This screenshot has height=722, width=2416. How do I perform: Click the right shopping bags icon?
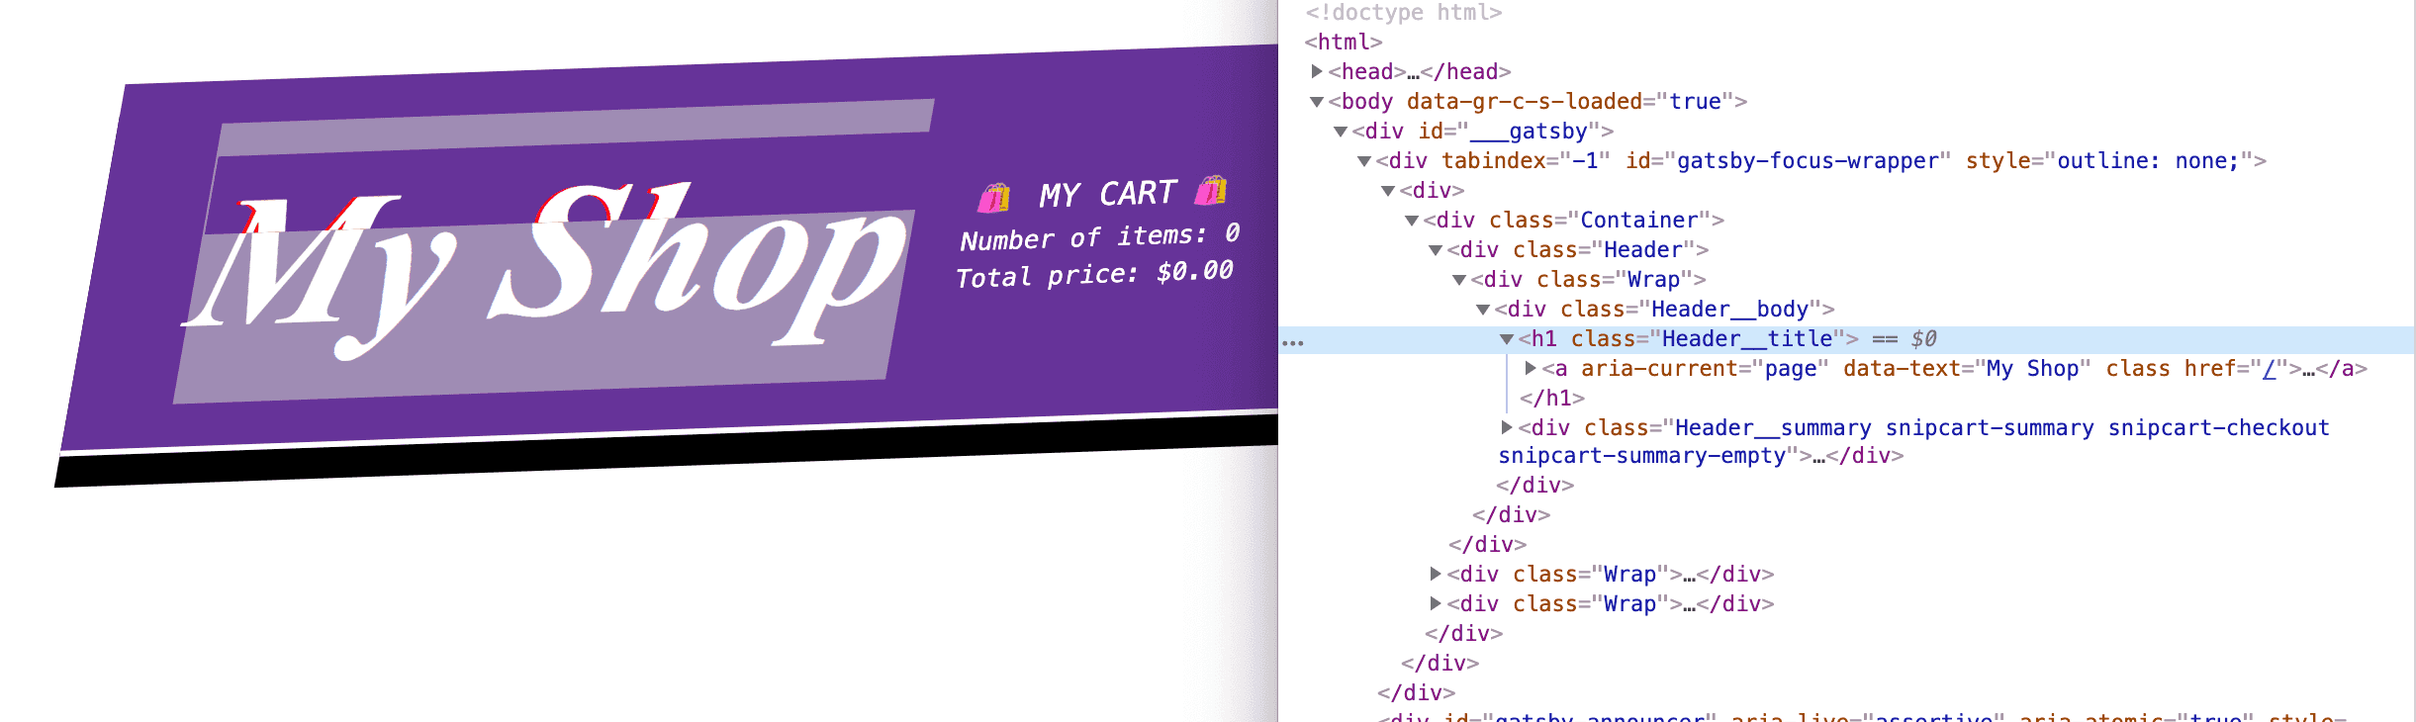(1211, 190)
